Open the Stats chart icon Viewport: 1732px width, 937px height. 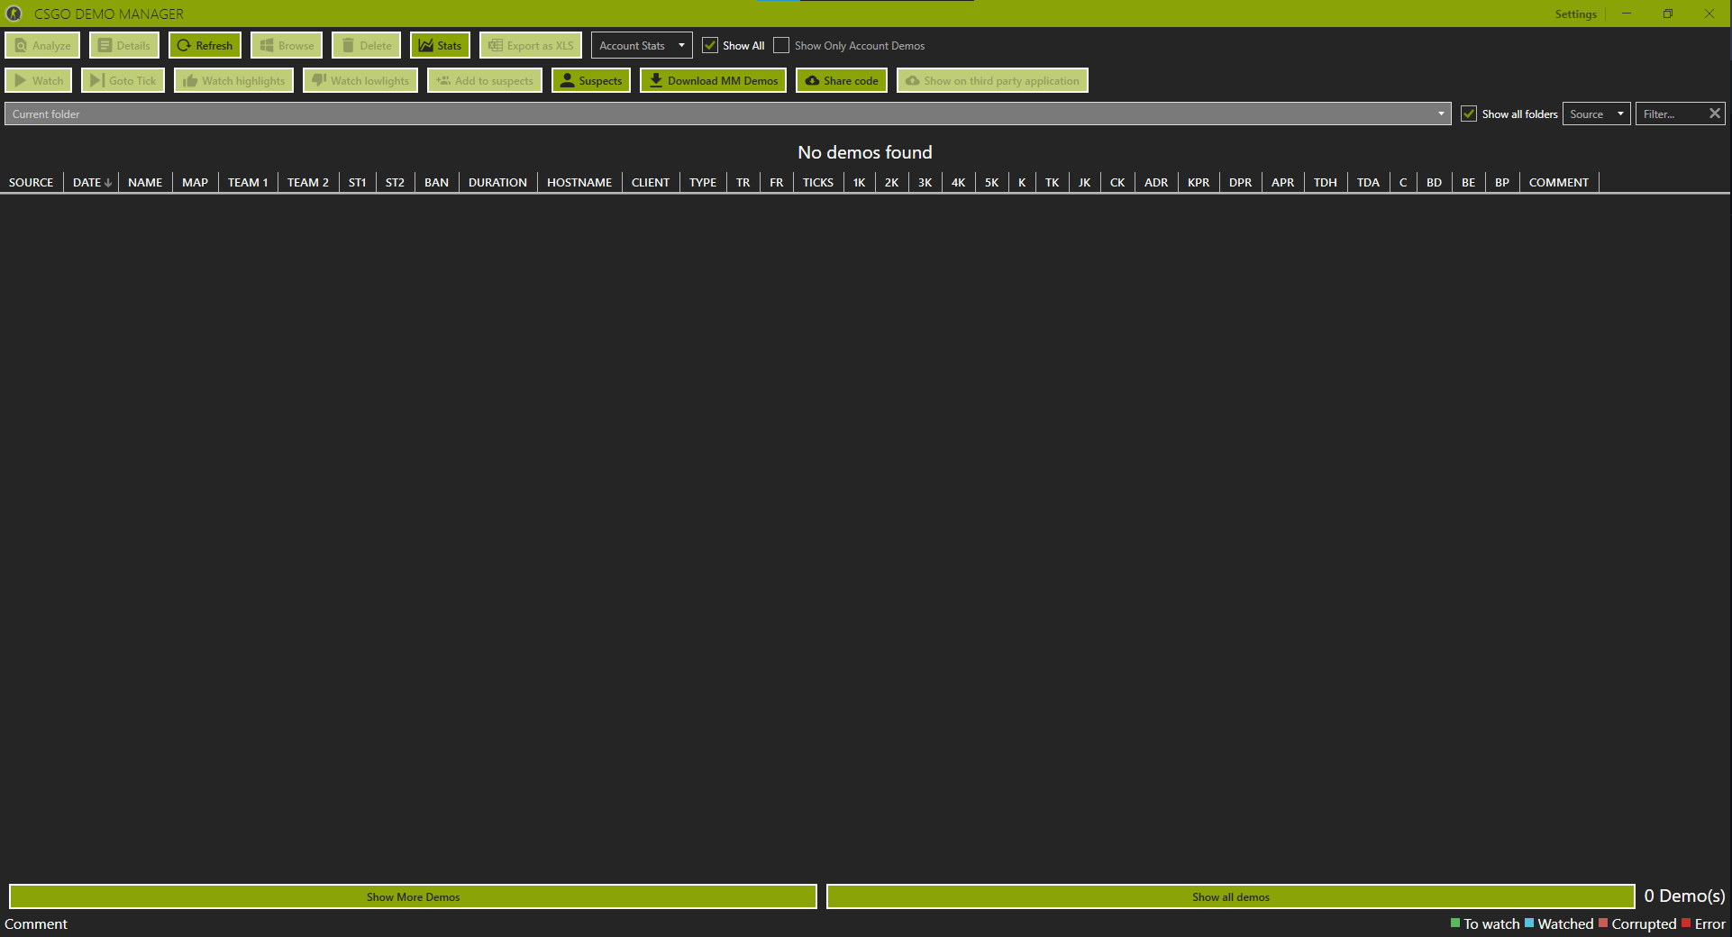[428, 44]
